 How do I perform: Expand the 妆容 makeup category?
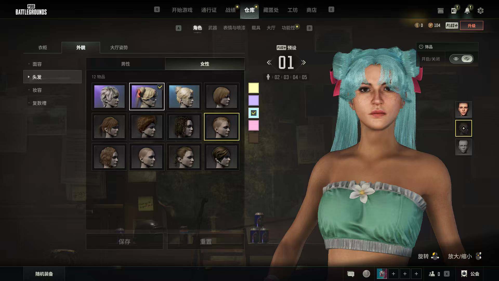pyautogui.click(x=37, y=90)
